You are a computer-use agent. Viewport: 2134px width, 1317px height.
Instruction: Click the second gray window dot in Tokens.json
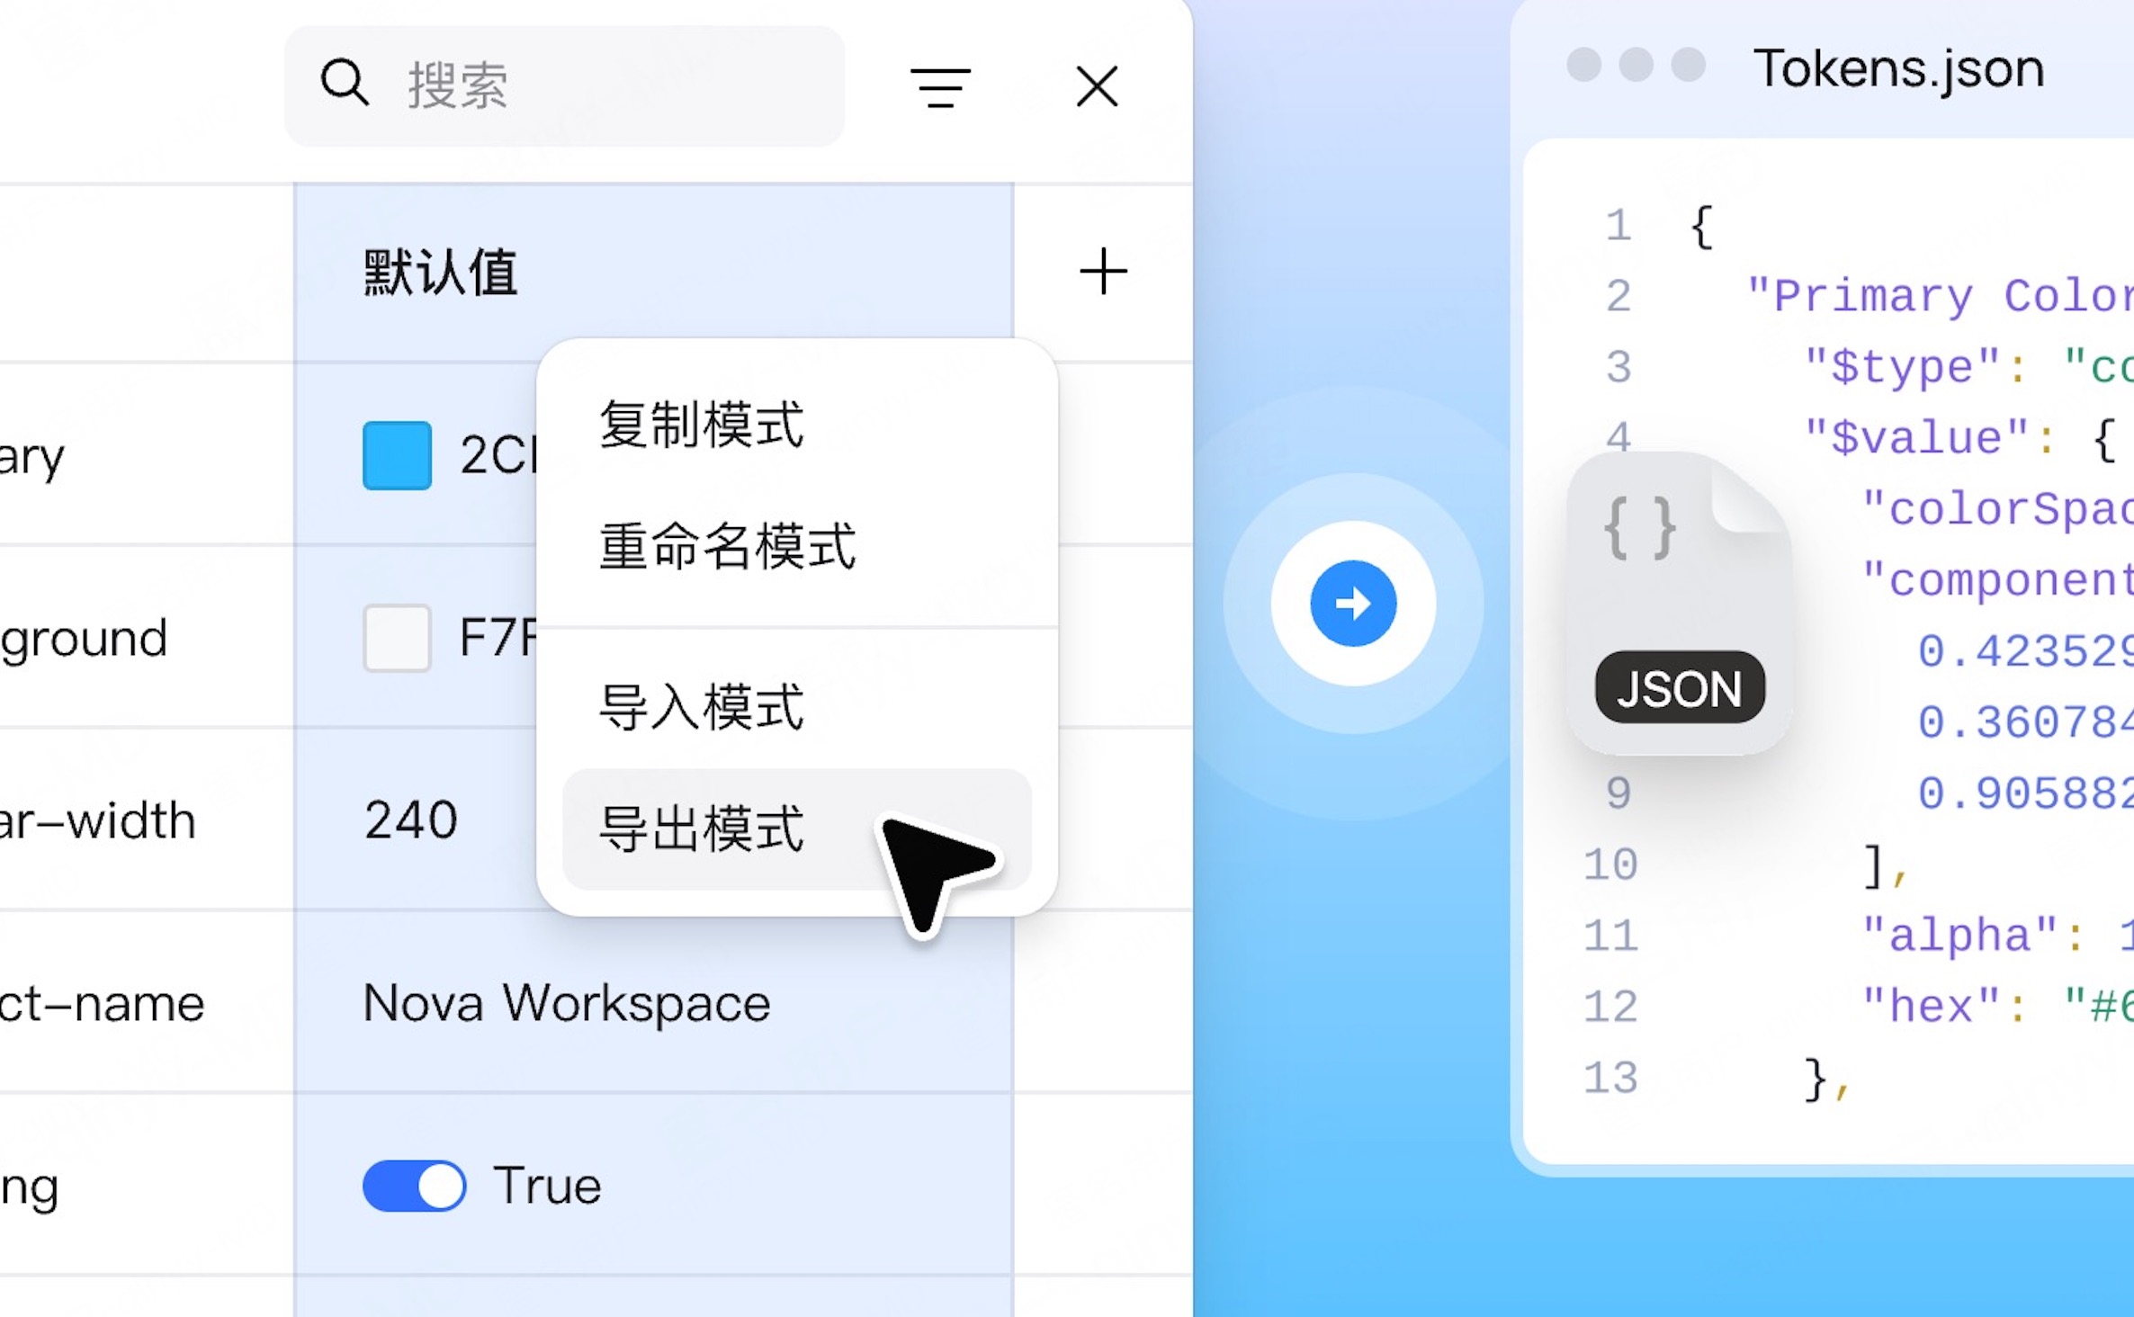[1636, 65]
